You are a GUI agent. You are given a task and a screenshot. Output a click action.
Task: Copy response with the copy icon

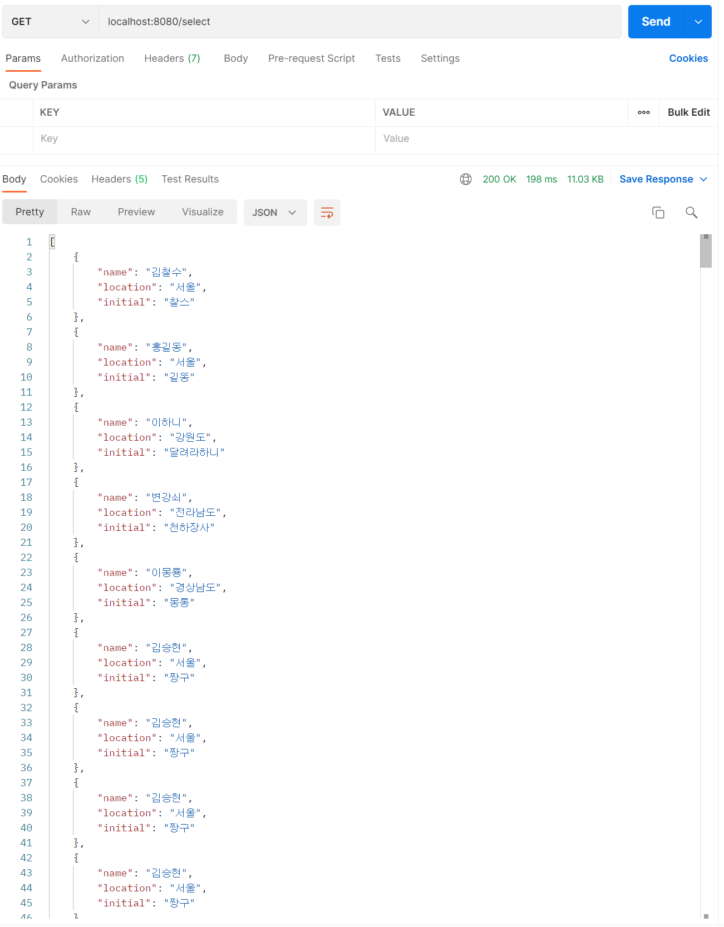658,213
